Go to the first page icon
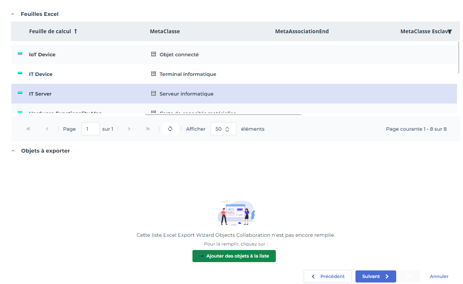The height and width of the screenshot is (284, 463). (28, 129)
